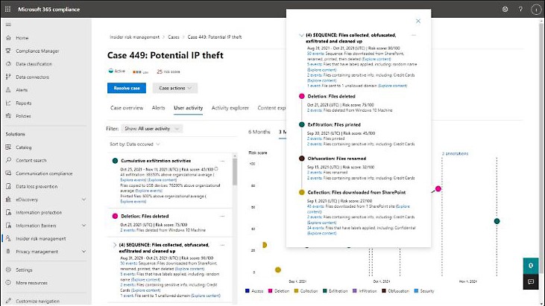Open more options on SEQUENCE list card
545x306 pixels.
(x=222, y=245)
